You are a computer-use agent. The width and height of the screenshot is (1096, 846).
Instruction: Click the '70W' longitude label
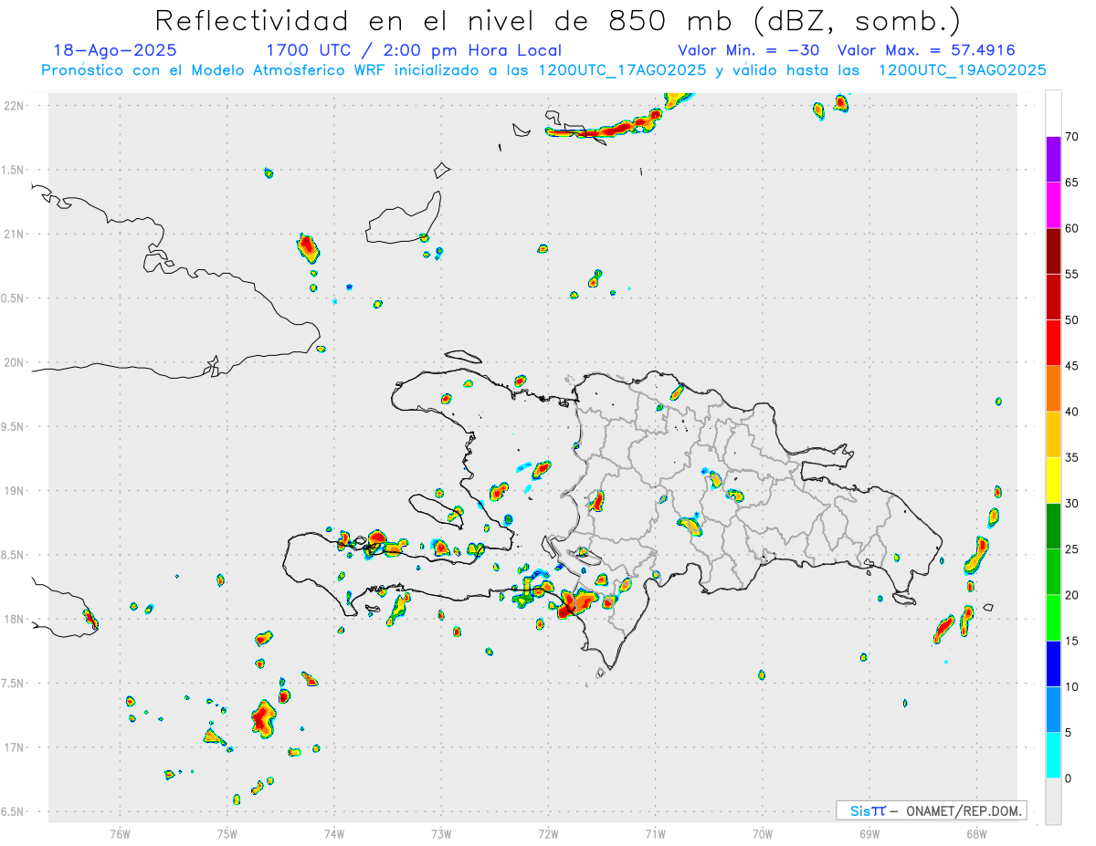763,833
